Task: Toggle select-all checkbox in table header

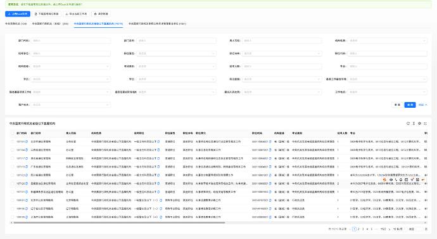Action: click(12, 133)
